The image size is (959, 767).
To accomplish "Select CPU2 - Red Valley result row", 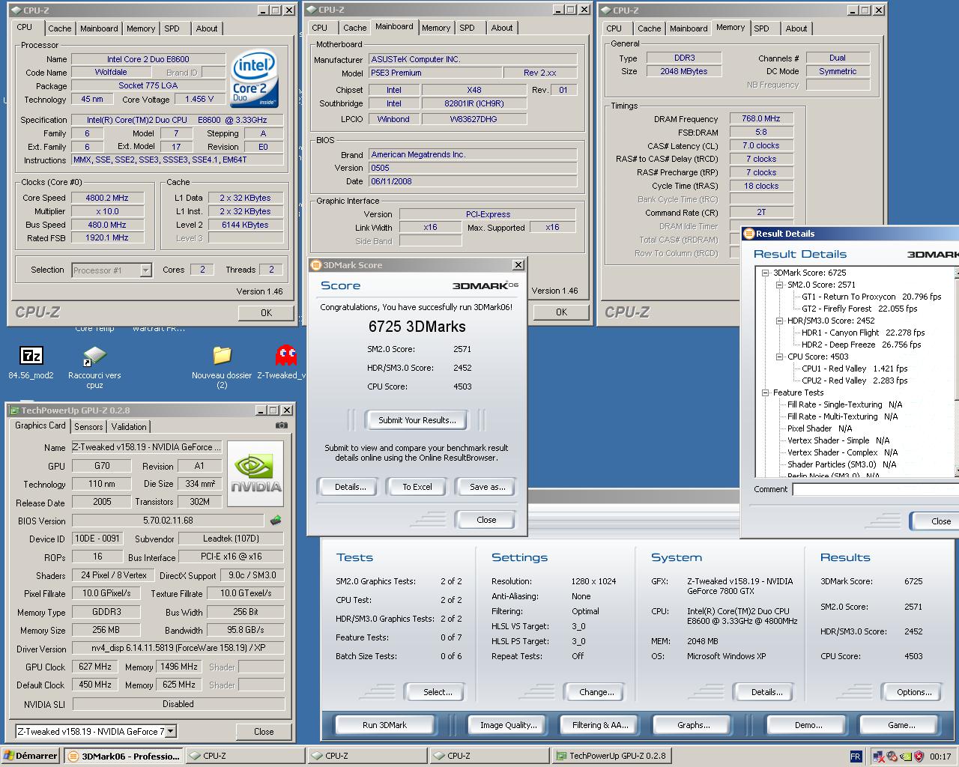I will (855, 381).
